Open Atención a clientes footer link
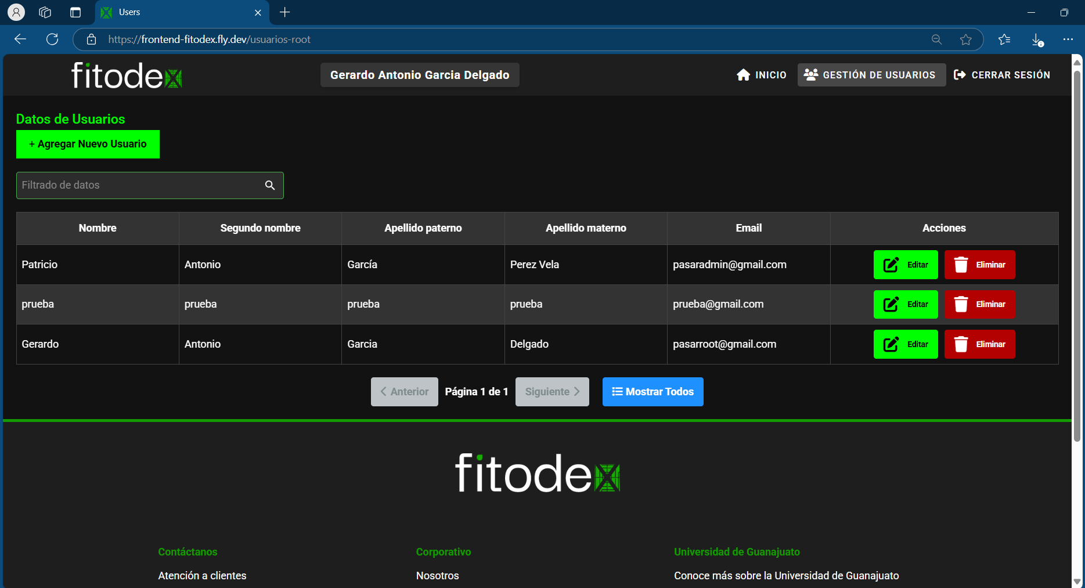The width and height of the screenshot is (1085, 588). (x=202, y=576)
